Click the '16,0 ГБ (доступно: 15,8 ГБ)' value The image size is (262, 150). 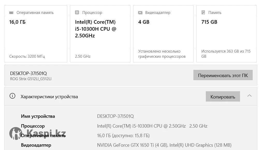pos(123,136)
